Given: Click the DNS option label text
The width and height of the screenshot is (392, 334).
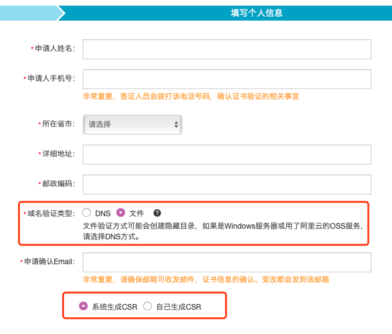Looking at the screenshot, I should (x=103, y=214).
